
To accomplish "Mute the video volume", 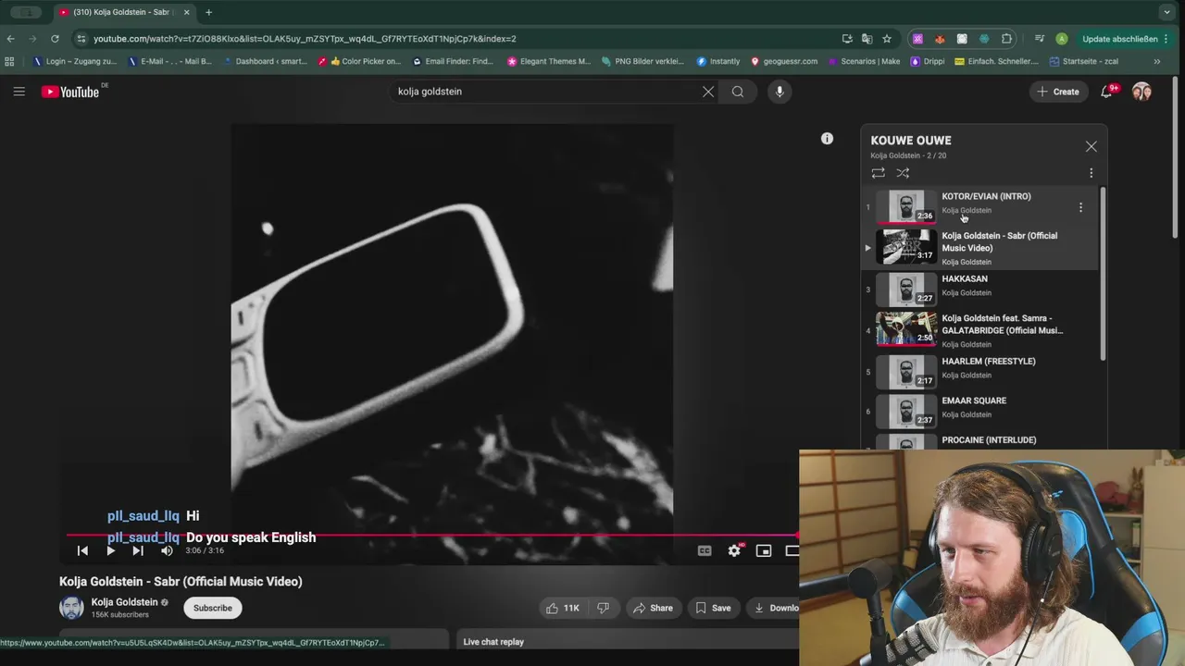I will (x=167, y=550).
